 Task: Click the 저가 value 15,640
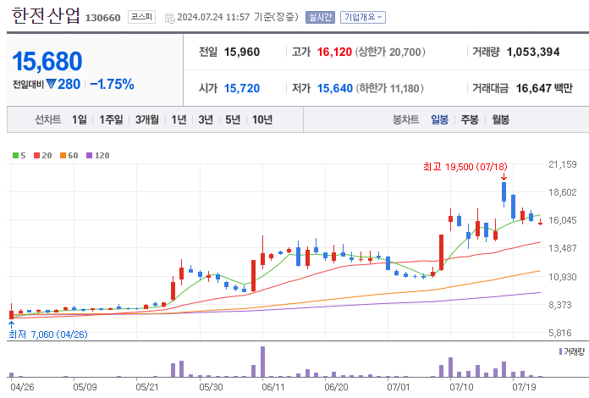(x=334, y=88)
